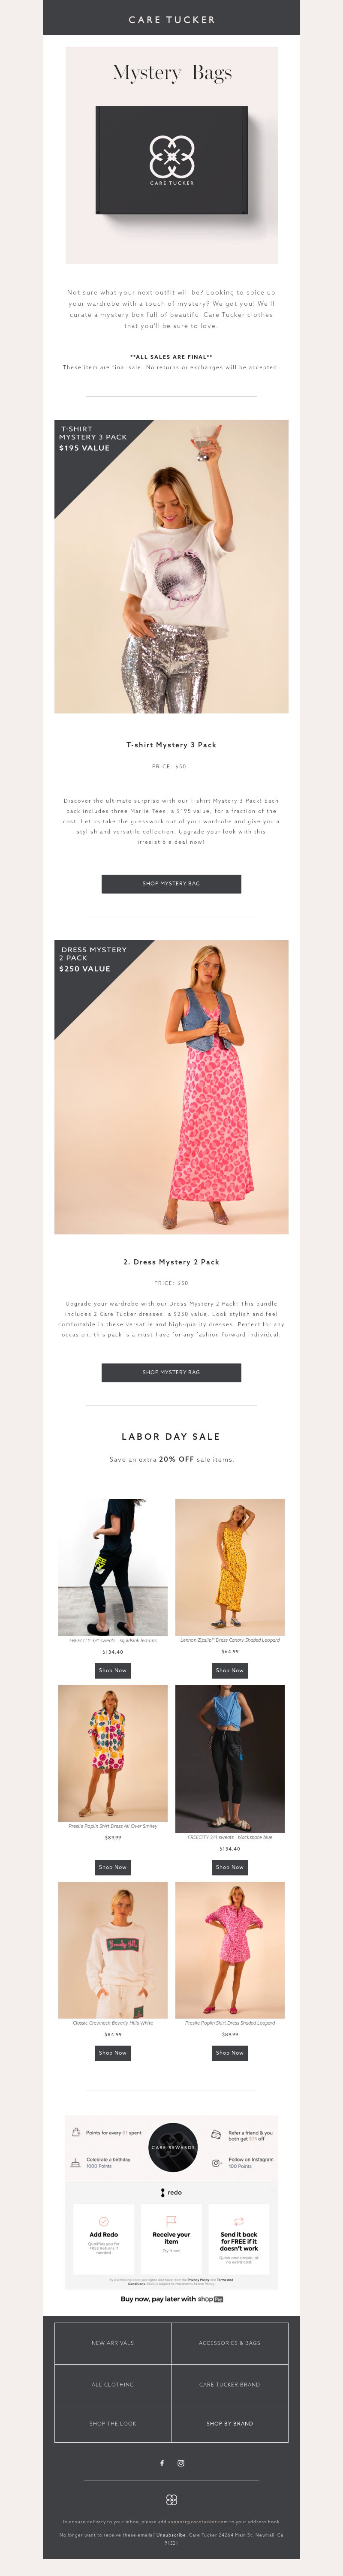Click the shopping bag Points icon
Image resolution: width=343 pixels, height=2576 pixels.
(76, 2131)
